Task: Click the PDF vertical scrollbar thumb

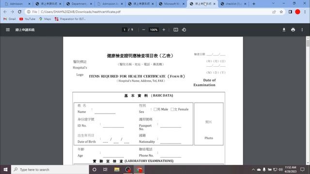Action: point(308,43)
